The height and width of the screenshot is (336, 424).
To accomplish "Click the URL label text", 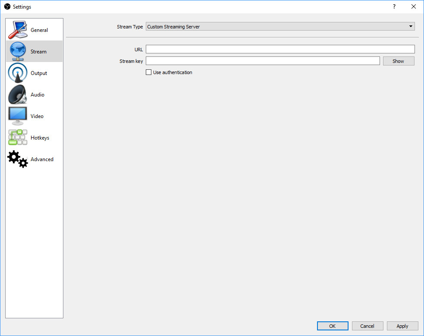I will (x=139, y=50).
